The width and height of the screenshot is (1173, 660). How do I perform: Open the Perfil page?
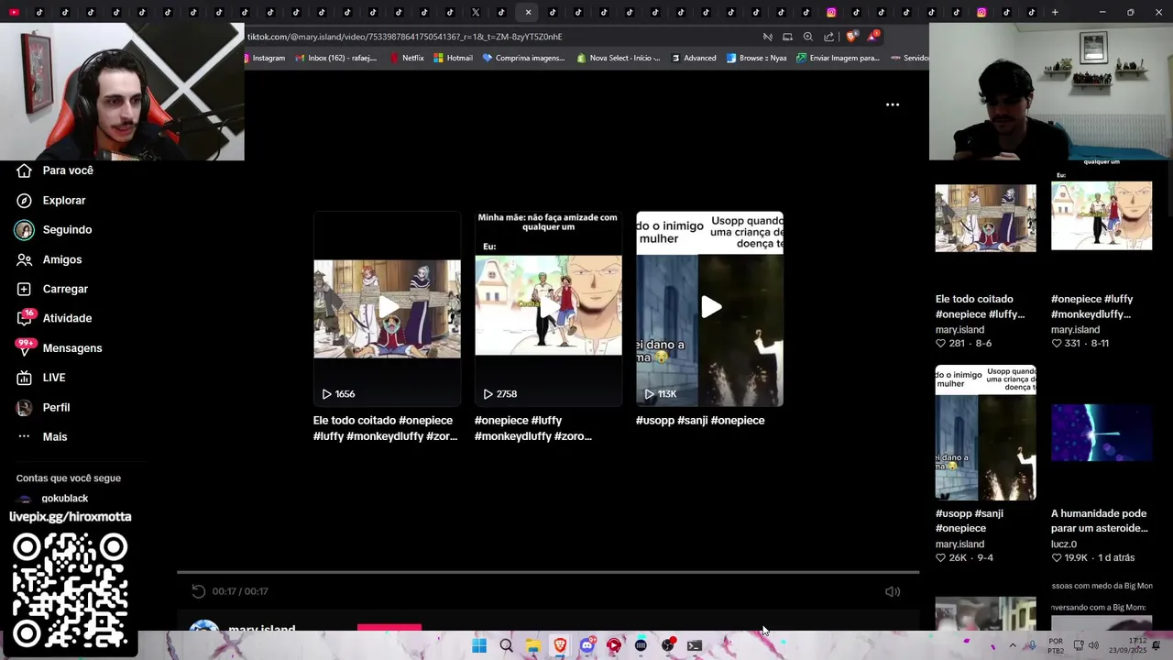tap(43, 407)
